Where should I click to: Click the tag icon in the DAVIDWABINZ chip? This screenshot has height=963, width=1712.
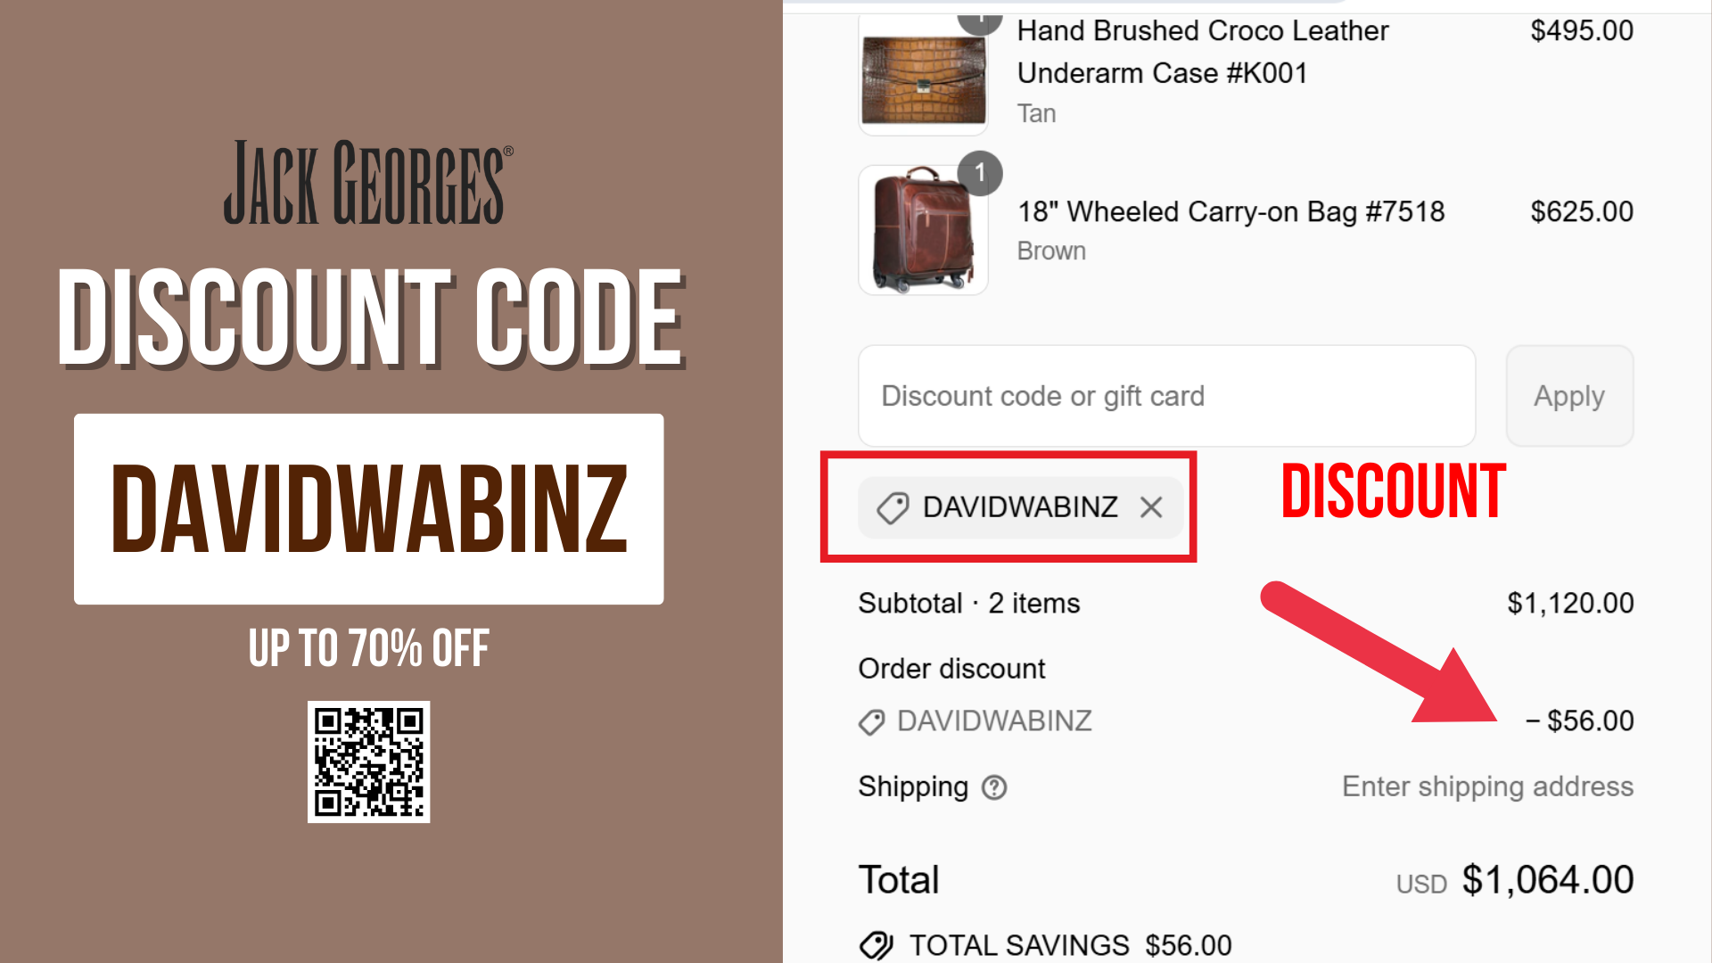[893, 507]
